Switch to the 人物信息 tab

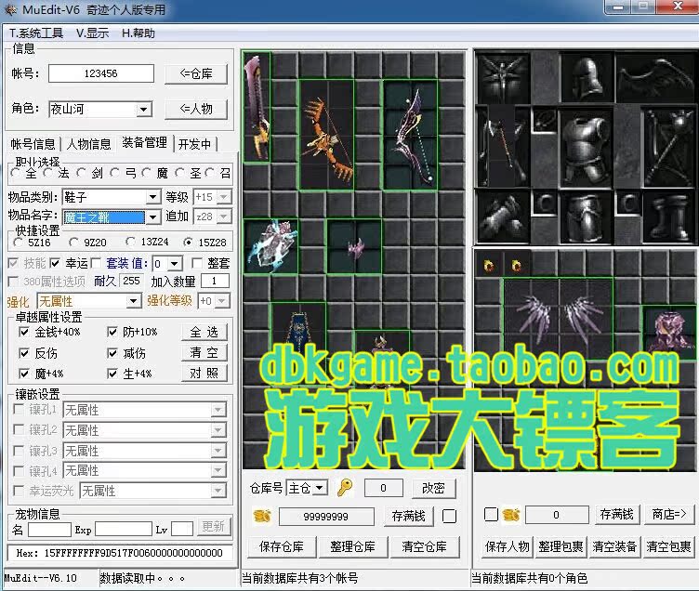(88, 144)
